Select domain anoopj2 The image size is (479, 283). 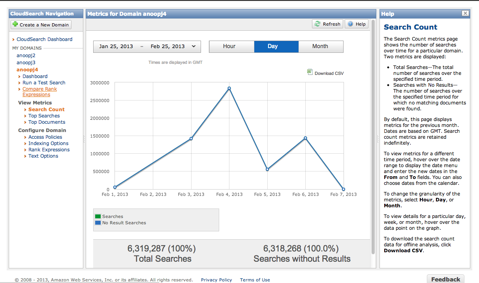(x=26, y=56)
